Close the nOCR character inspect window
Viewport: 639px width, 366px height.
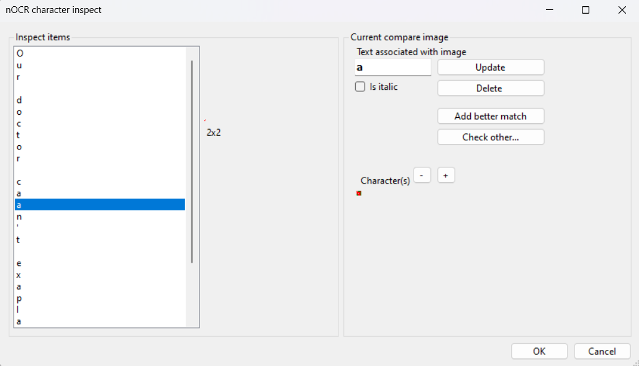(622, 10)
